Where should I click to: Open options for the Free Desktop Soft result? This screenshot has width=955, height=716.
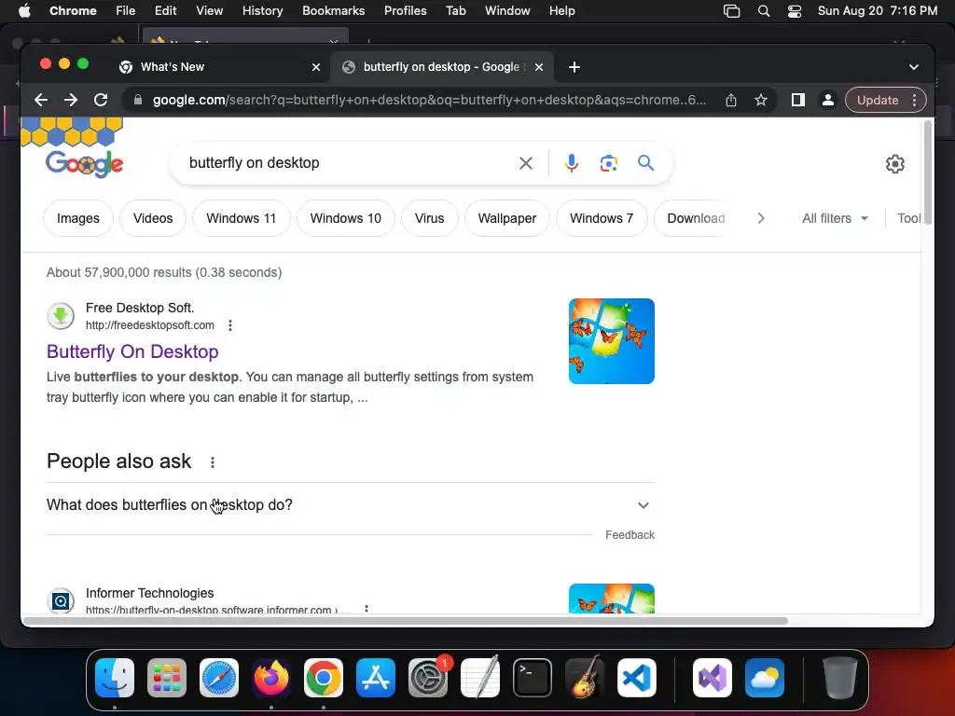(230, 325)
